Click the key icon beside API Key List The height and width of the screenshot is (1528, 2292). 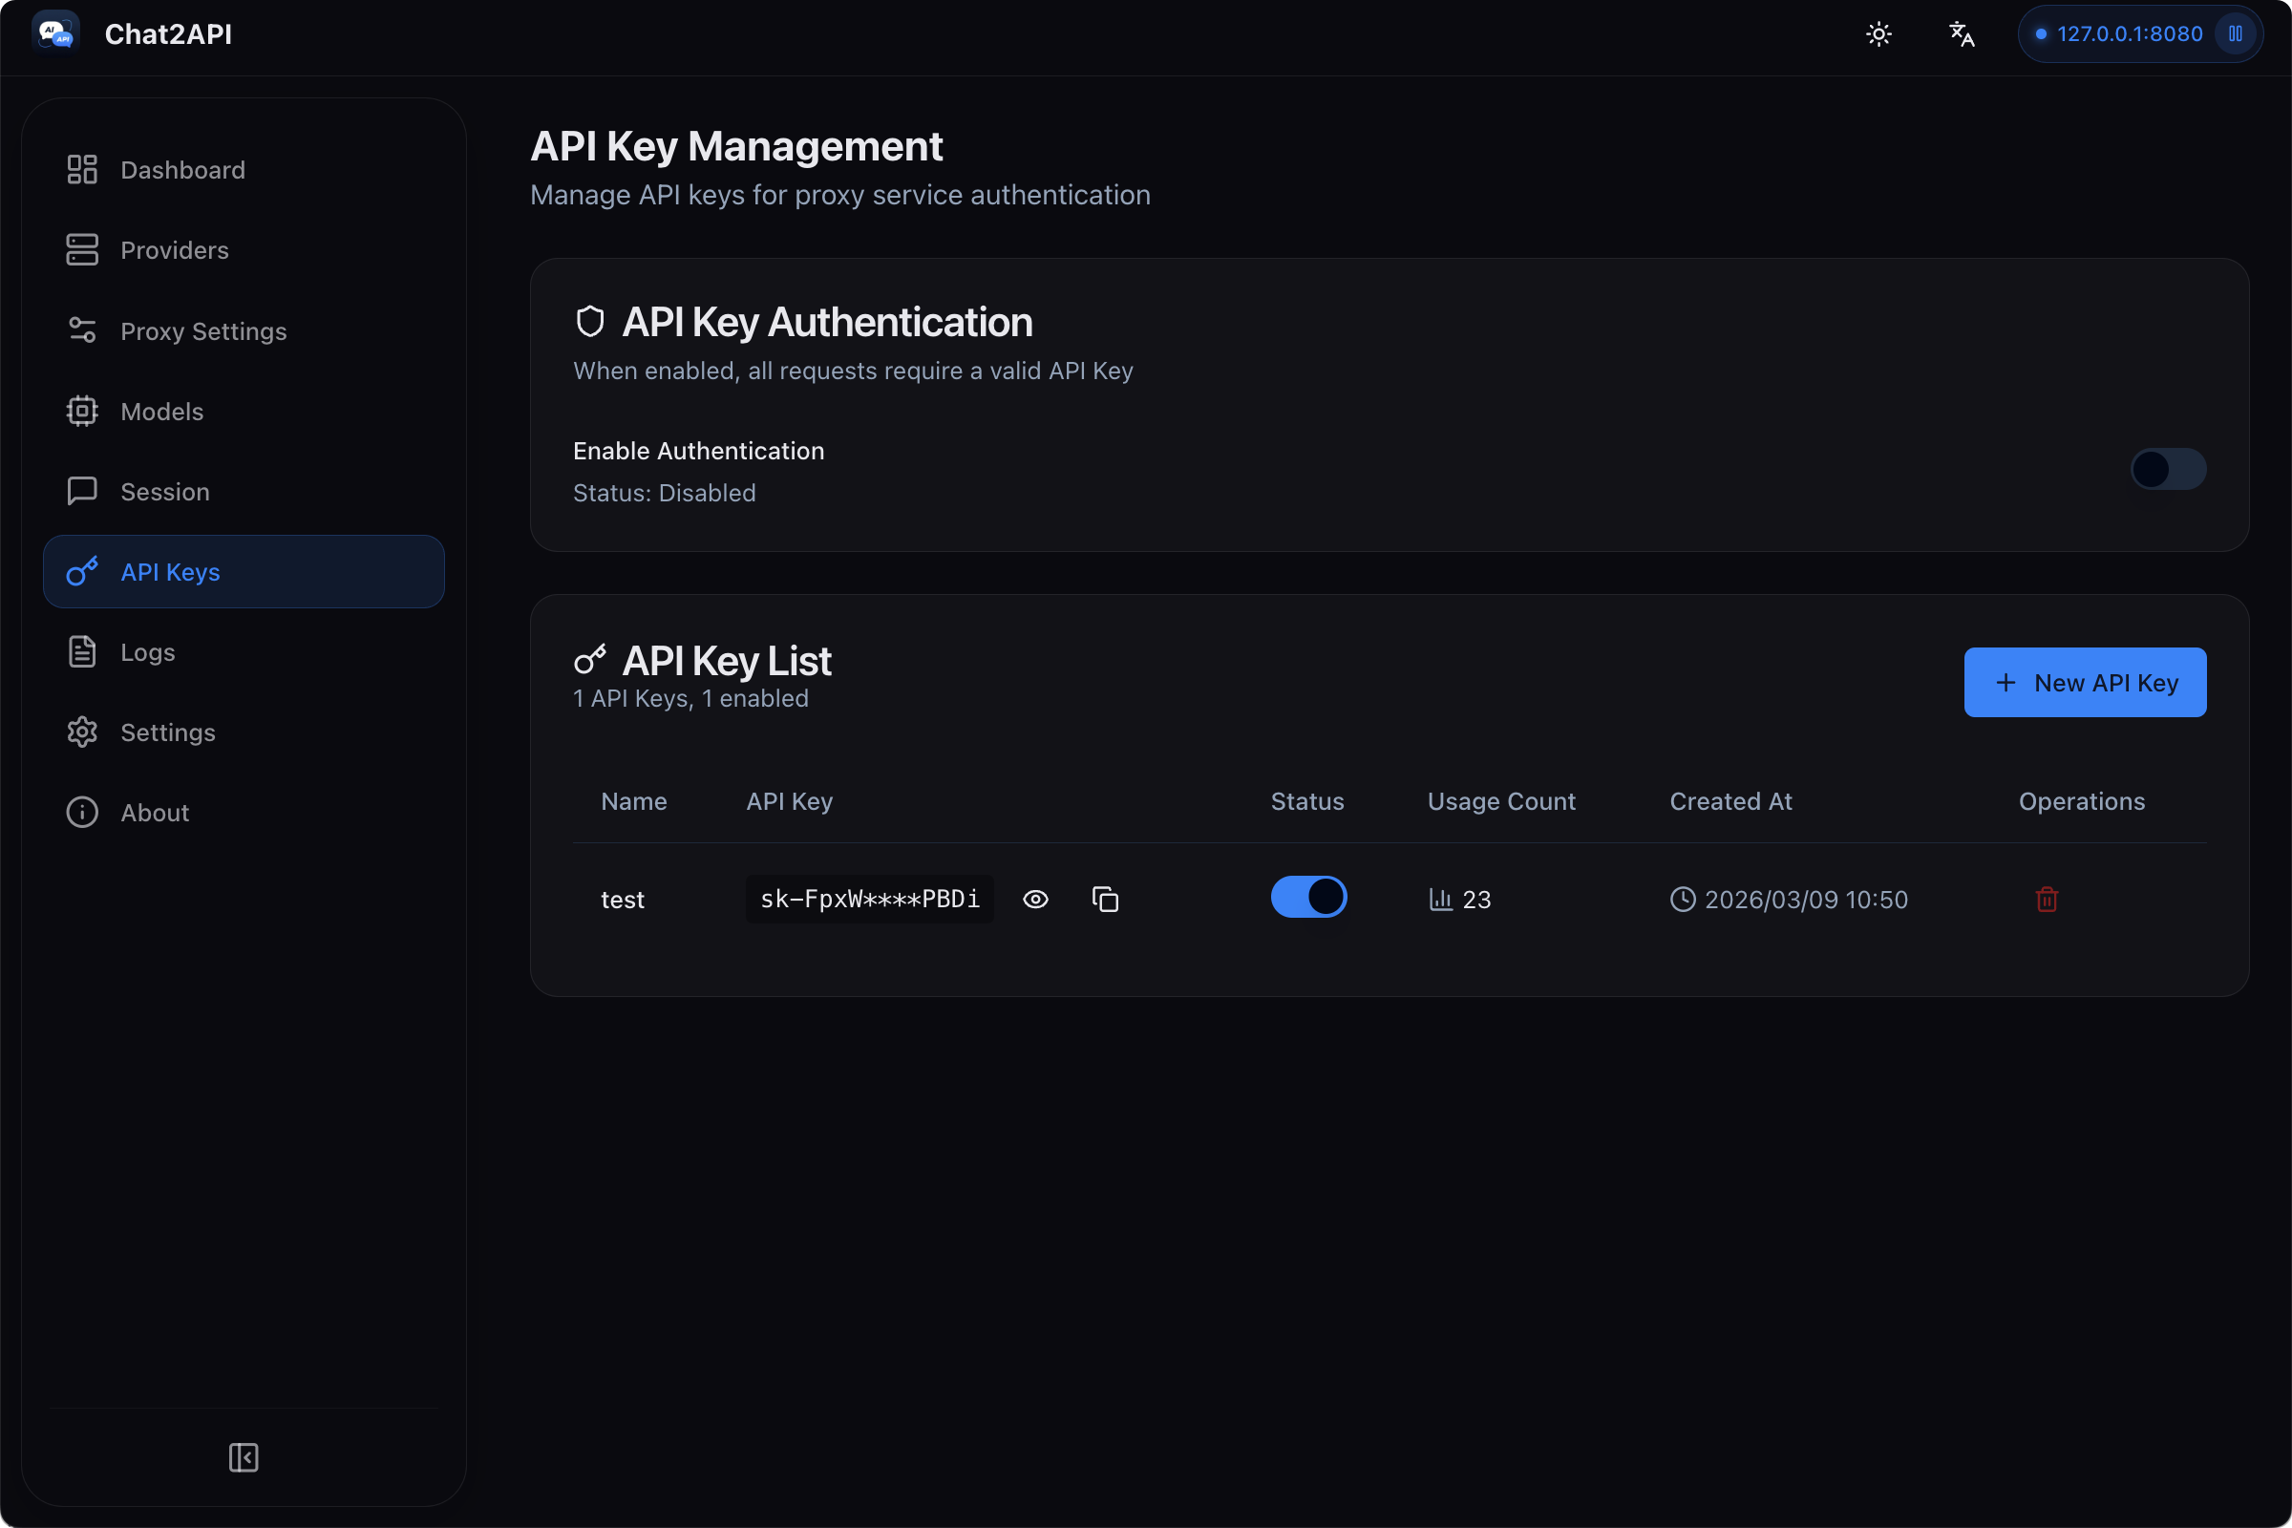[589, 660]
